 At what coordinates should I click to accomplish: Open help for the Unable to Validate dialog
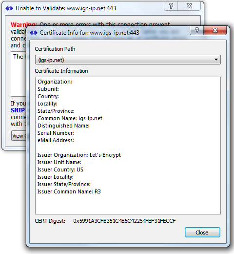click(x=171, y=6)
